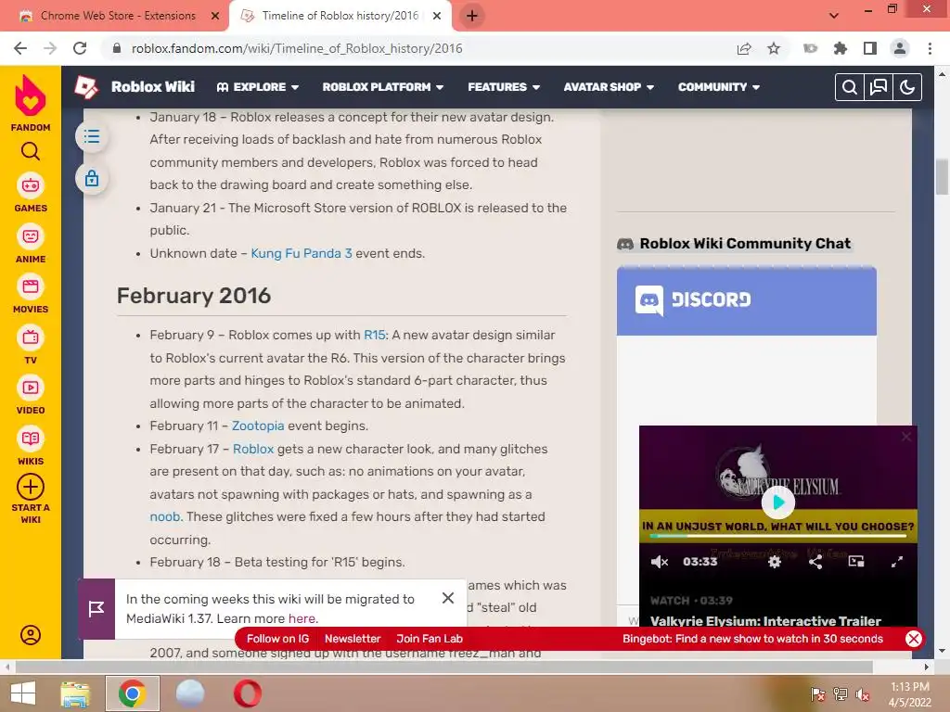The image size is (950, 712).
Task: Expand the Features menu
Action: click(504, 87)
